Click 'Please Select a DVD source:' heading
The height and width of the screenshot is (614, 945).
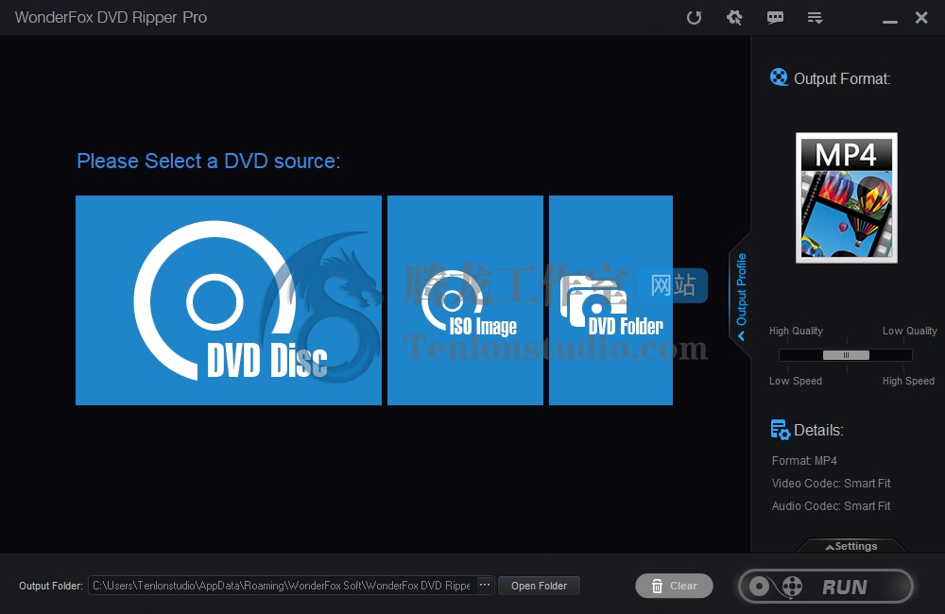209,161
